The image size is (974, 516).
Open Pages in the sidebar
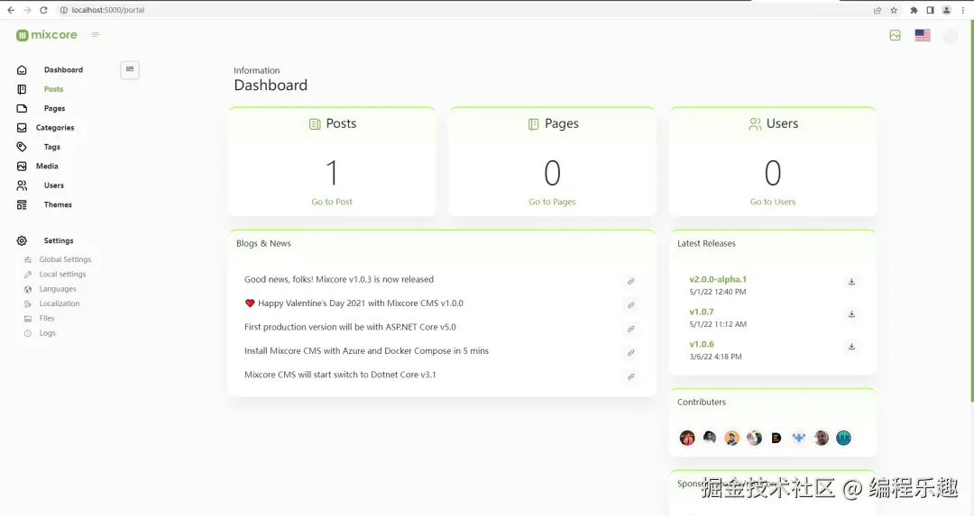55,109
